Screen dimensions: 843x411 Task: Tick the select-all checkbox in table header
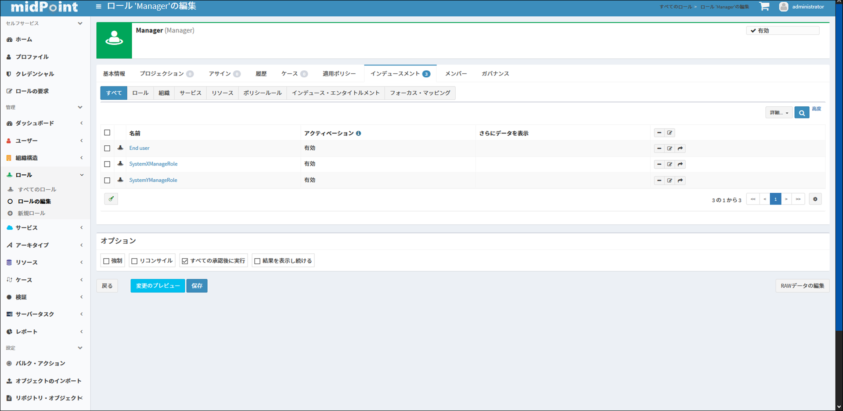(107, 133)
